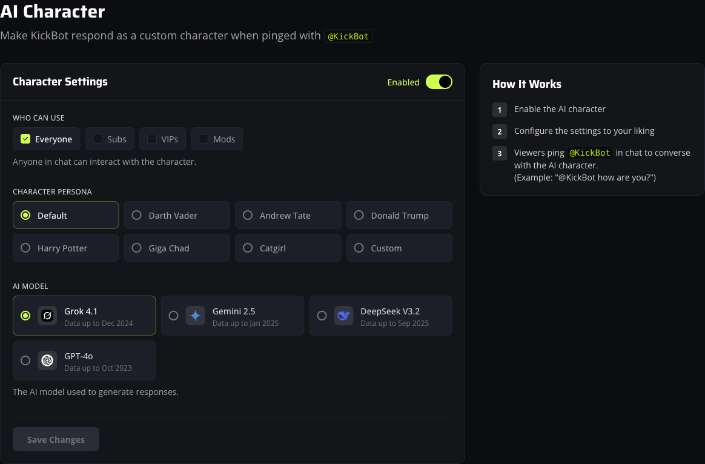Choose the DeepSeek V3.2 model radio button
The width and height of the screenshot is (705, 464).
322,316
